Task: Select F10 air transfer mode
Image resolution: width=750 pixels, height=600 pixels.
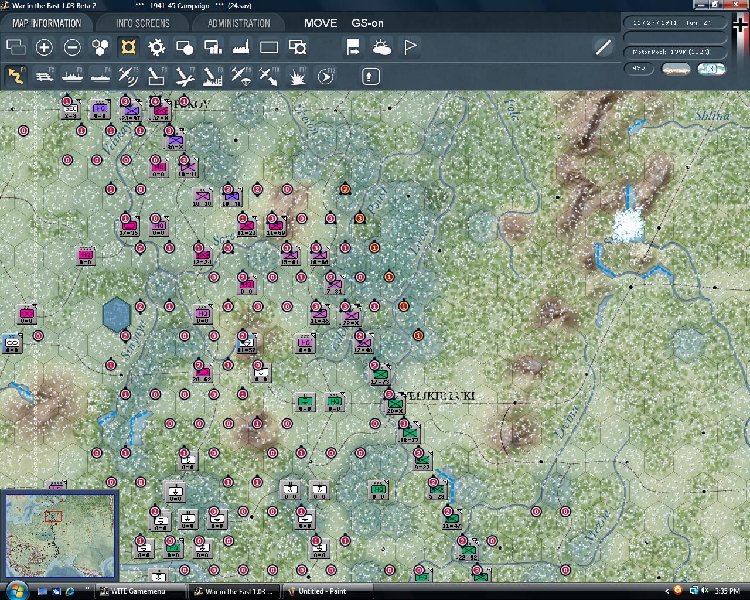Action: tap(269, 76)
